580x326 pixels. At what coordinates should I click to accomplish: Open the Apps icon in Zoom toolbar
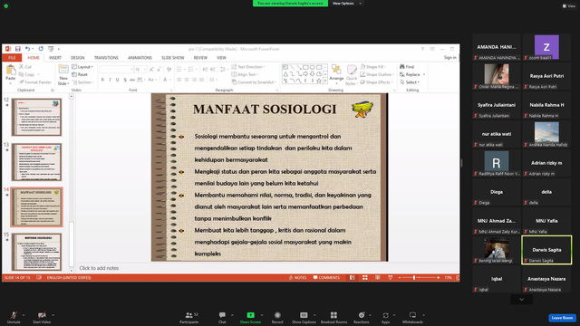coord(385,315)
